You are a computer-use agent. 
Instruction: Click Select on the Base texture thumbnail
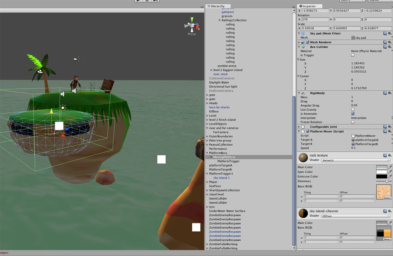click(x=386, y=198)
